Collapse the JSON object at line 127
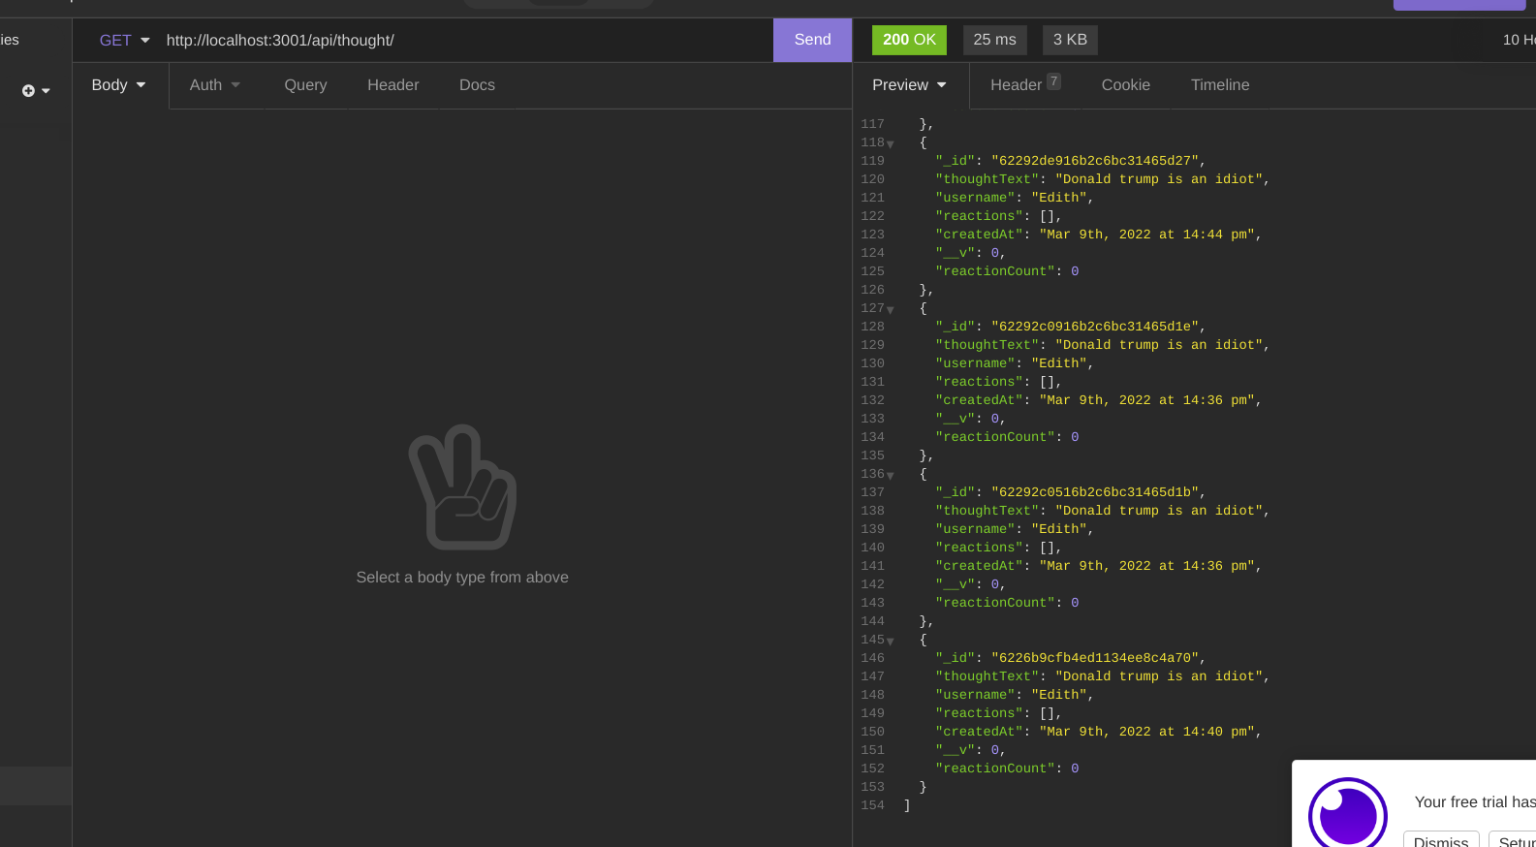 [x=891, y=309]
